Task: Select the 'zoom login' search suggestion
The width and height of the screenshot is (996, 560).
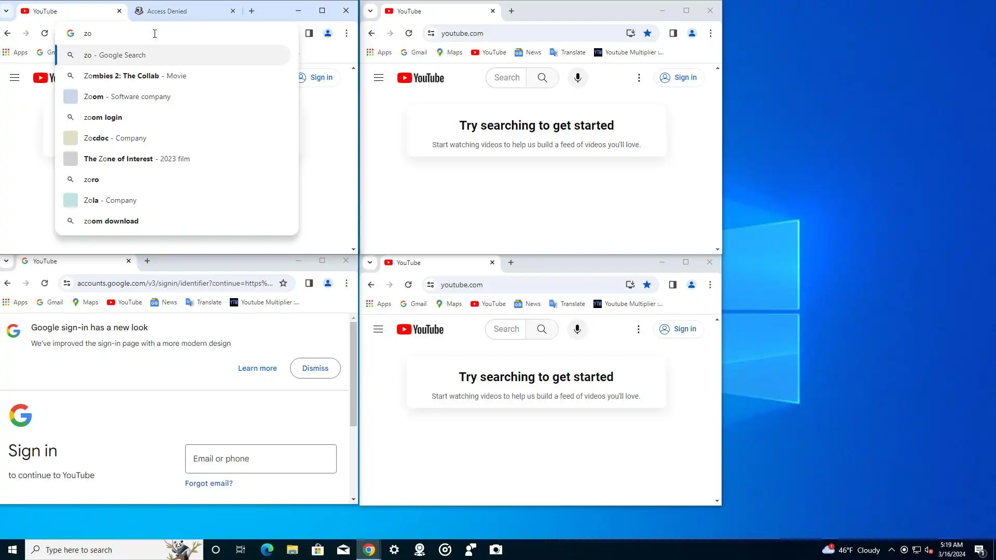Action: (103, 117)
